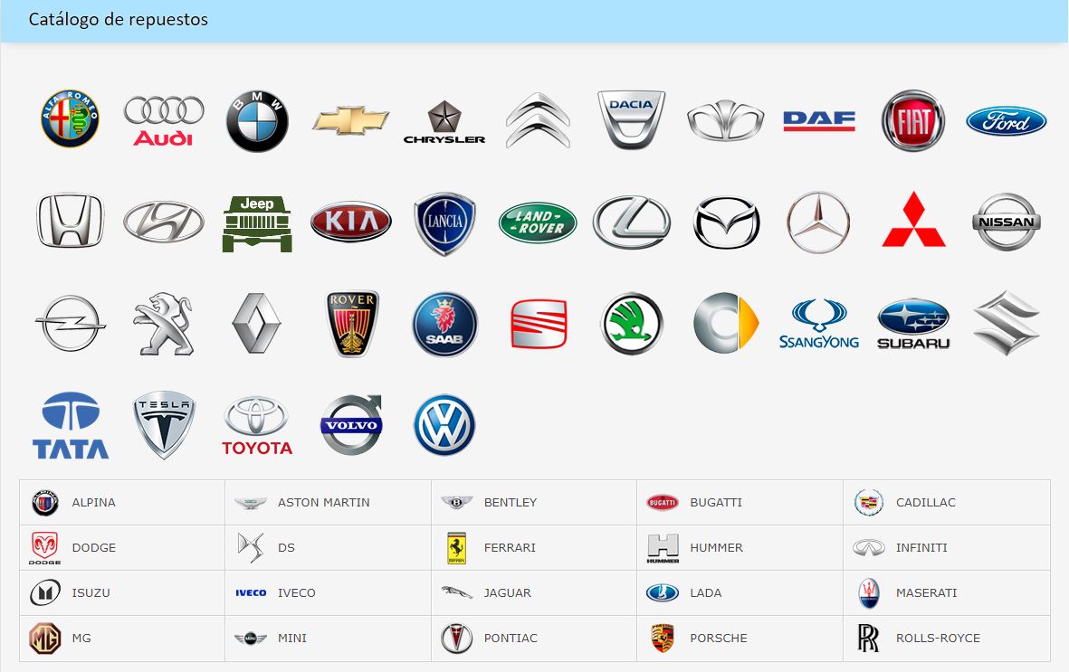
Task: Click the Subaru logo
Action: (x=913, y=324)
